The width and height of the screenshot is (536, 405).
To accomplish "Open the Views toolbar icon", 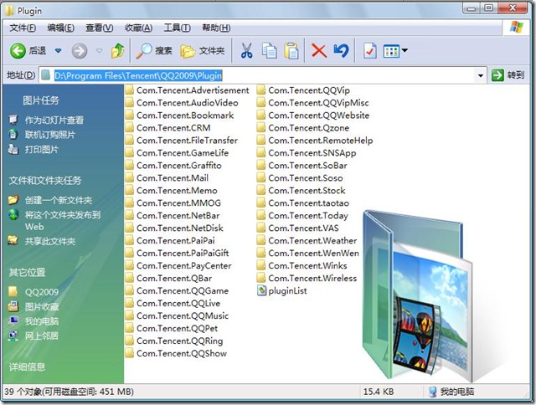I will 391,51.
